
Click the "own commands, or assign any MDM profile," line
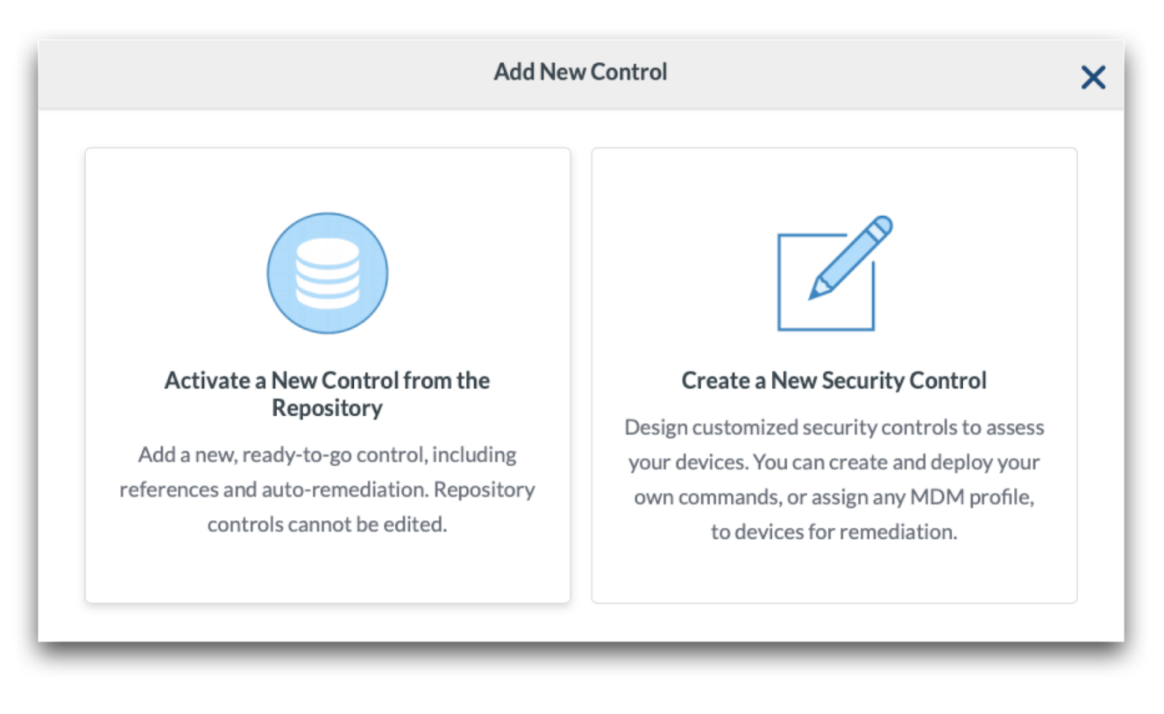point(834,496)
